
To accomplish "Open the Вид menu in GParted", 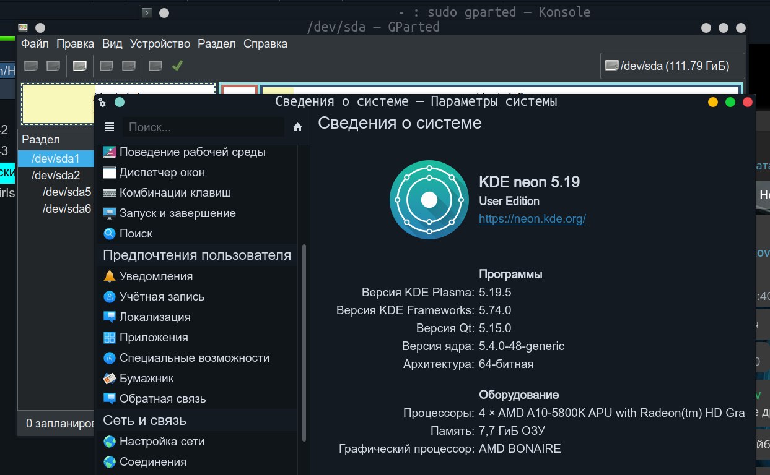I will coord(112,44).
